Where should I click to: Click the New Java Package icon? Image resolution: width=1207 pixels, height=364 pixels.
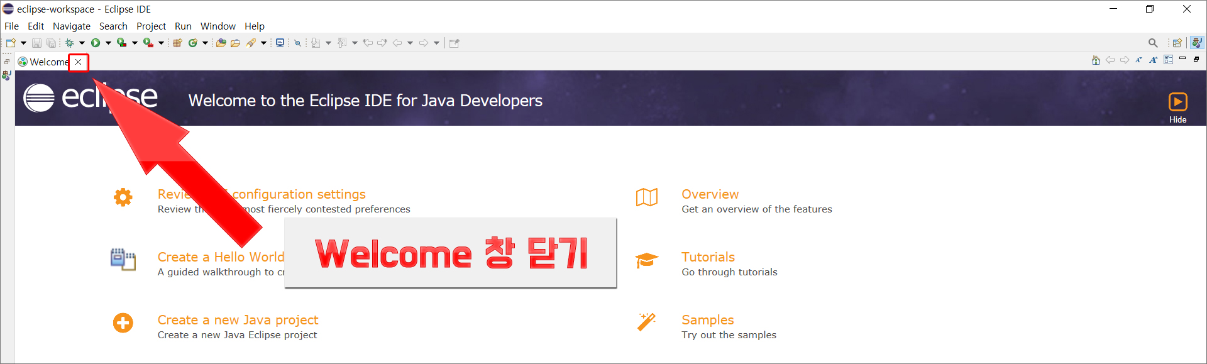click(x=177, y=43)
